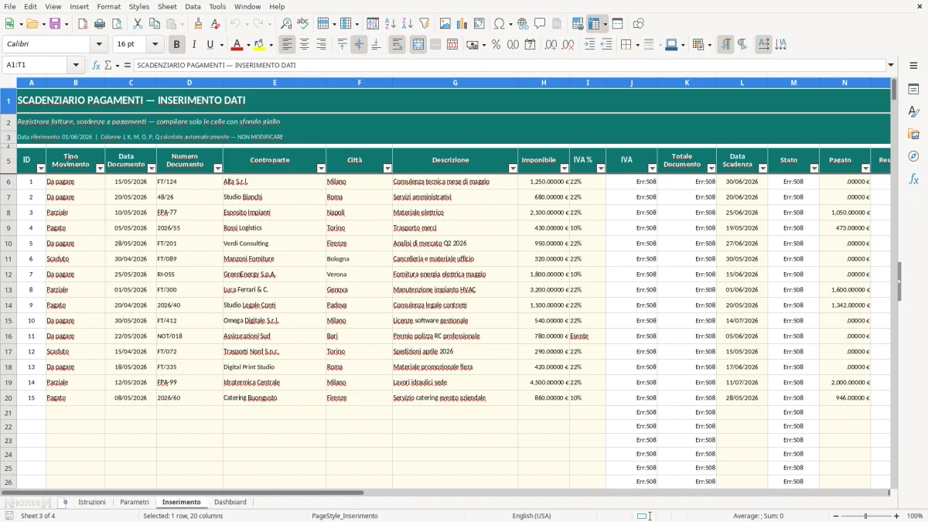Screen dimensions: 928x522
Task: Click the Cut scissors icon
Action: click(x=138, y=24)
